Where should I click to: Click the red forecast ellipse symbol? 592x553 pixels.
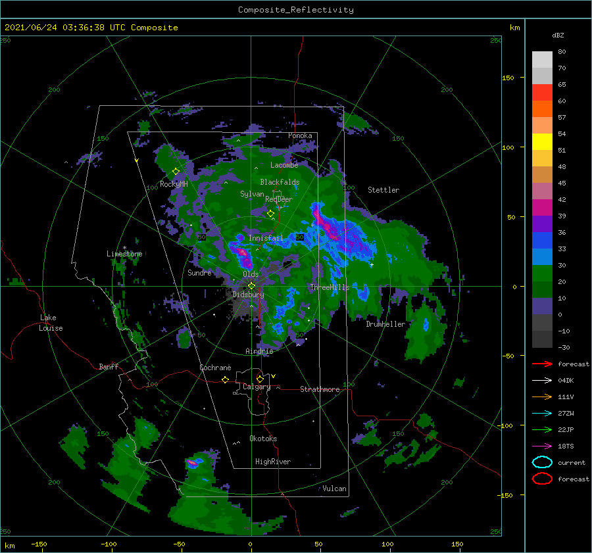click(x=542, y=479)
